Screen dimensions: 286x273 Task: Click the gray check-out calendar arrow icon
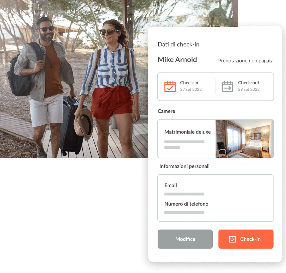(227, 86)
